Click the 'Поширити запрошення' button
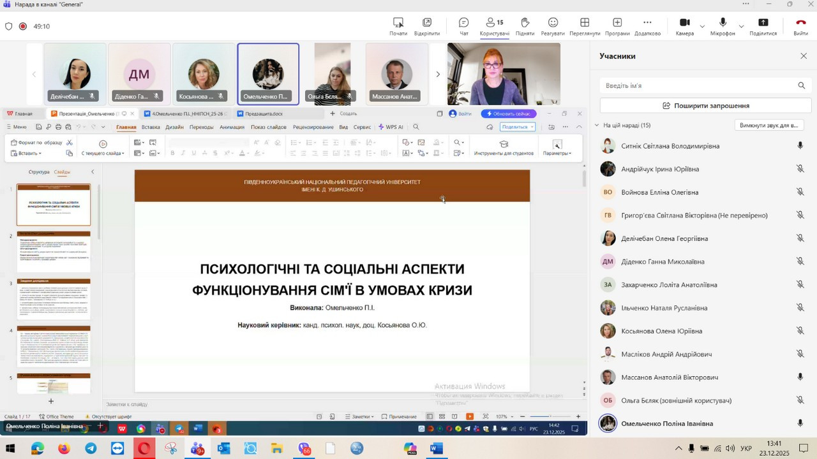817x459 pixels. (x=705, y=106)
